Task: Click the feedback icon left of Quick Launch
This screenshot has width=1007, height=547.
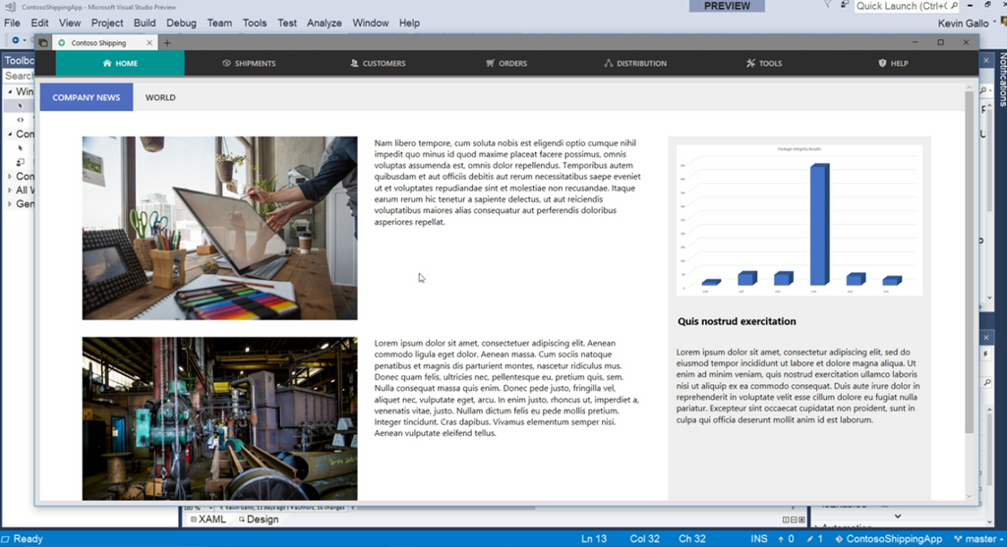Action: click(844, 5)
